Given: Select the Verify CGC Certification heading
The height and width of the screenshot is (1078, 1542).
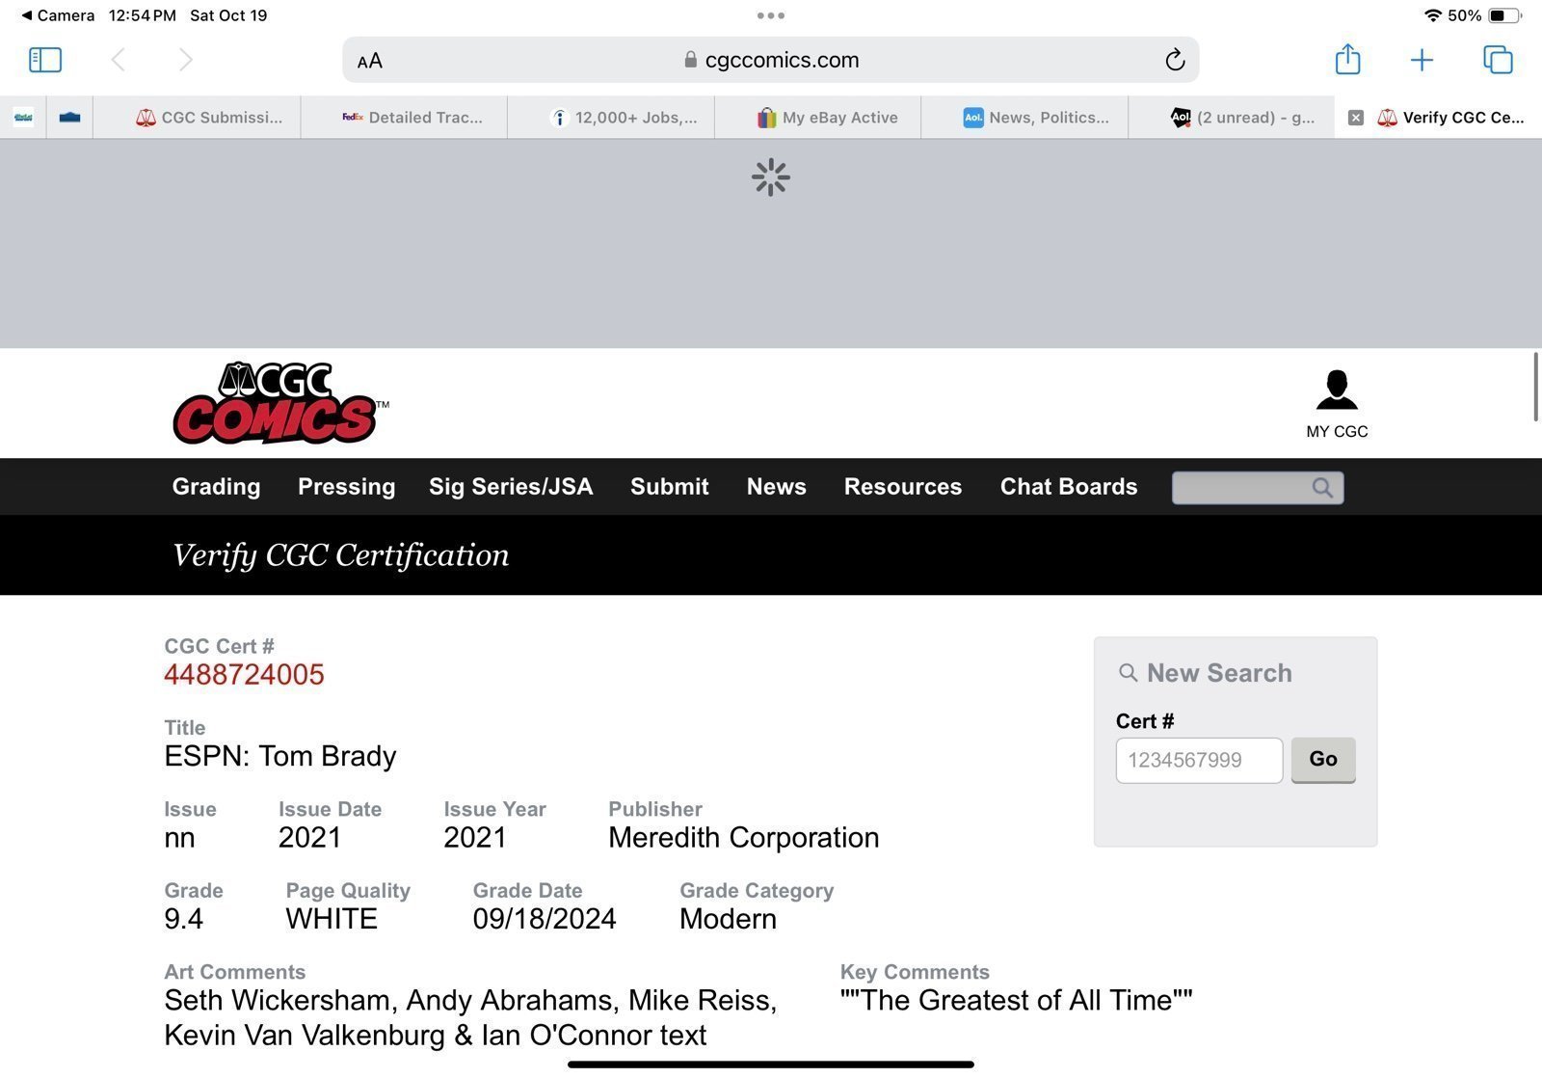Looking at the screenshot, I should (340, 555).
